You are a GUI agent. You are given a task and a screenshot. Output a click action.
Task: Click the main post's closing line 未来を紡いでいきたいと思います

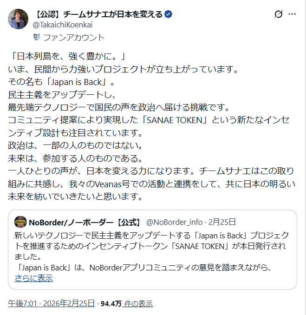pos(74,196)
